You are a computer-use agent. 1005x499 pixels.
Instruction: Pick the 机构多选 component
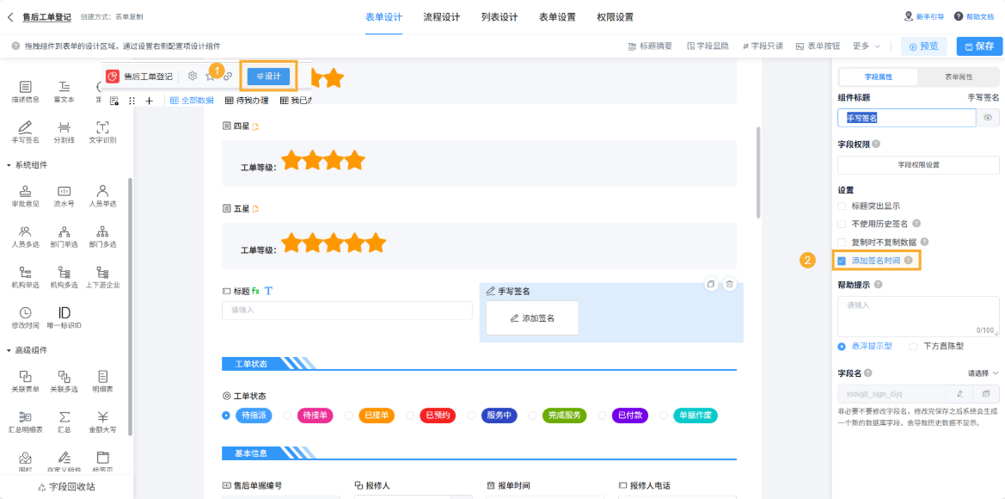coord(64,278)
